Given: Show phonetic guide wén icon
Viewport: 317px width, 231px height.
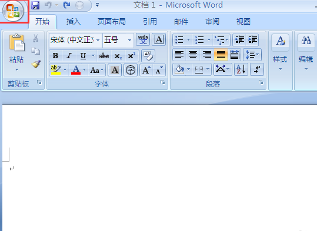Looking at the screenshot, I should tap(143, 39).
